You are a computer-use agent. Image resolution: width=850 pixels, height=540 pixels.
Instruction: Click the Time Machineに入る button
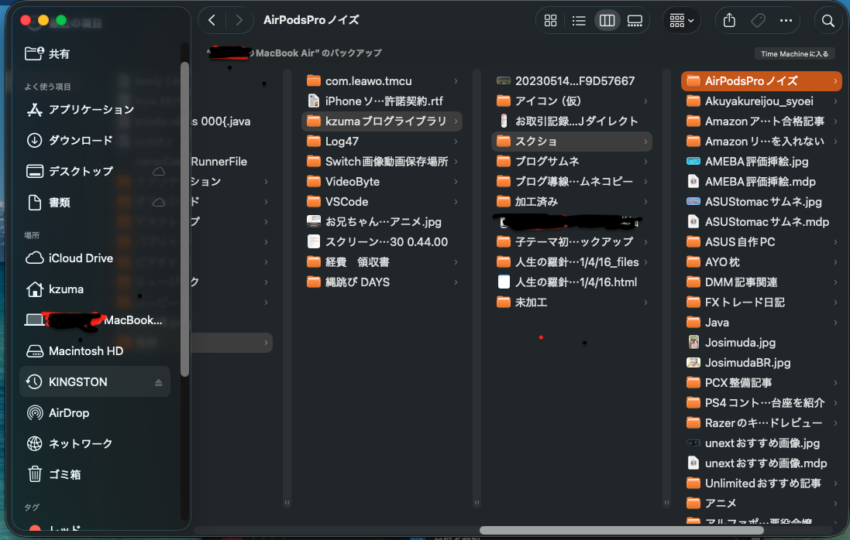coord(794,54)
